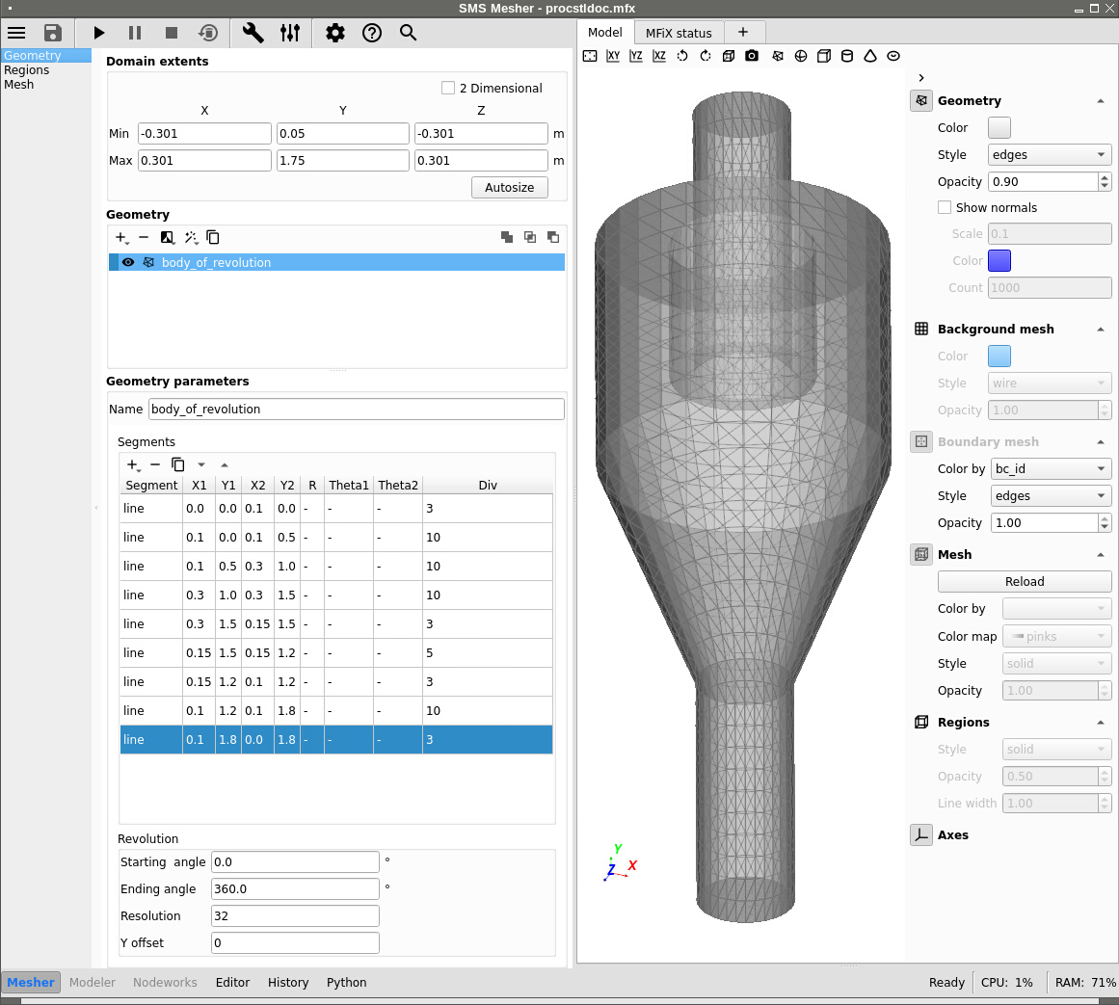Click the wrench tool icon
The width and height of the screenshot is (1119, 1005).
click(x=253, y=33)
